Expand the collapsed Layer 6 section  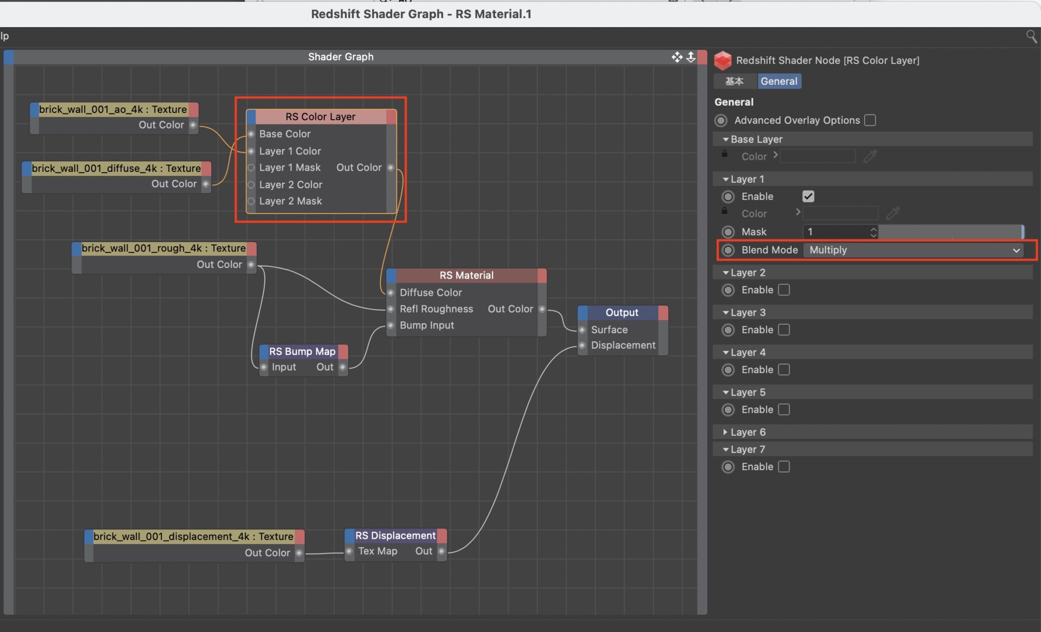point(725,432)
